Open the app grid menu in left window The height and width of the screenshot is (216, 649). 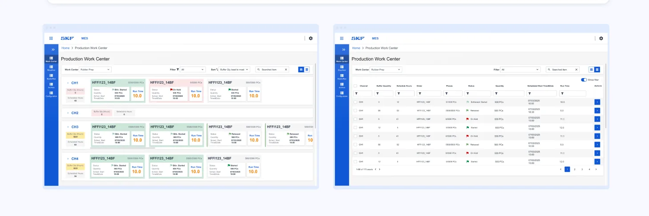[51, 39]
